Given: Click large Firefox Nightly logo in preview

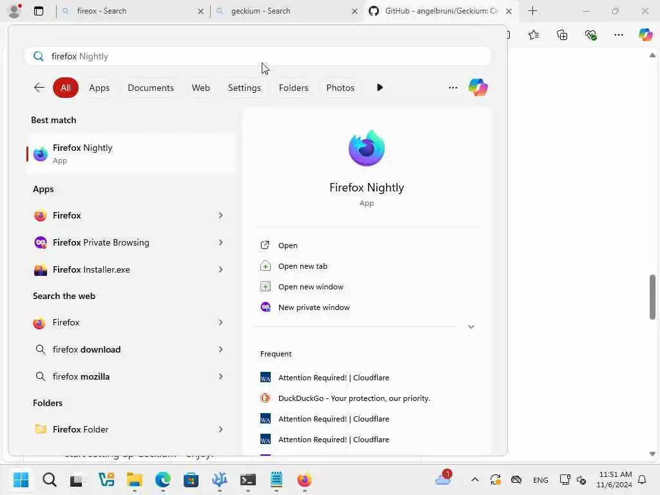Looking at the screenshot, I should (367, 148).
